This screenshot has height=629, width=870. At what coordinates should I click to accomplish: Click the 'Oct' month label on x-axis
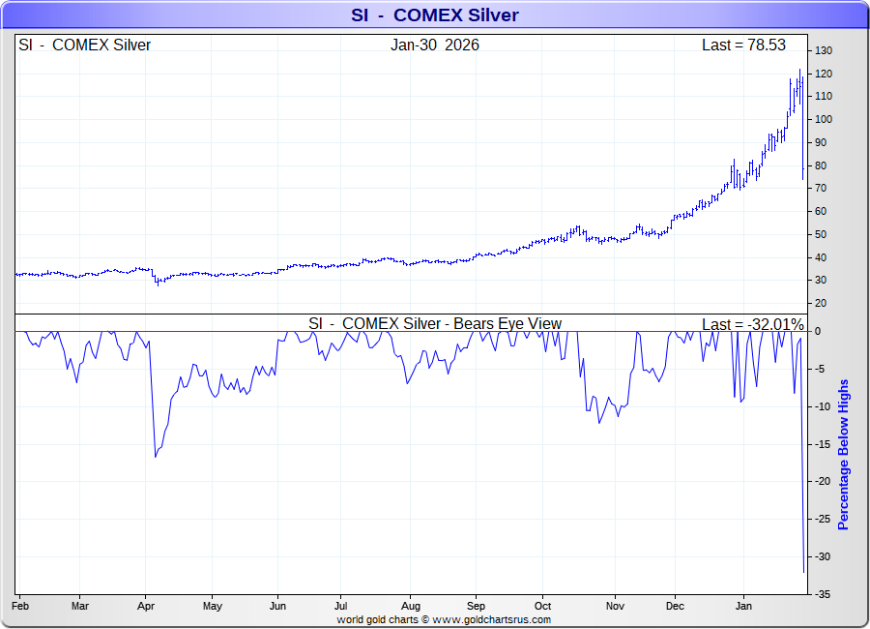point(543,606)
